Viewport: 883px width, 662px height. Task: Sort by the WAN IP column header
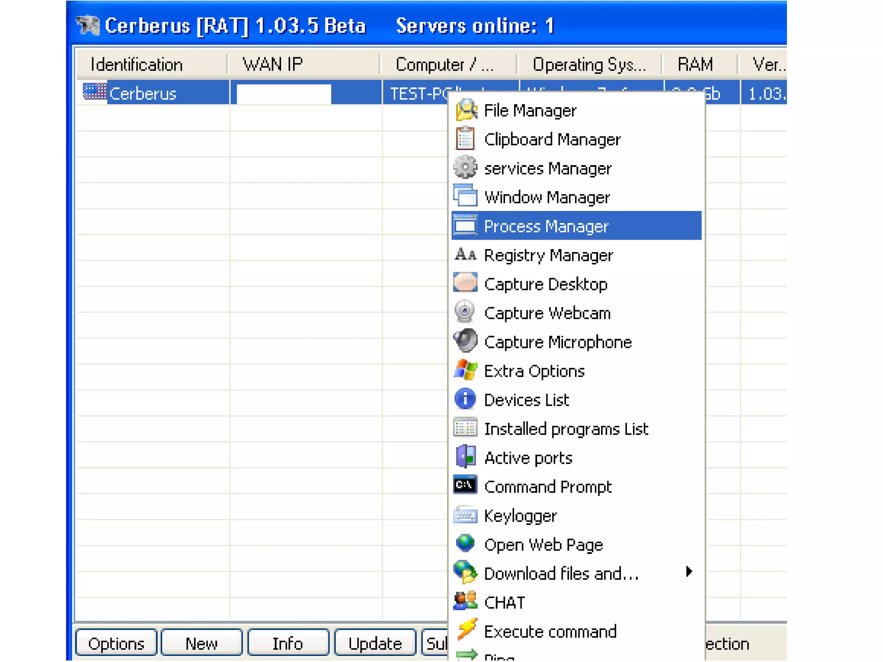[272, 65]
